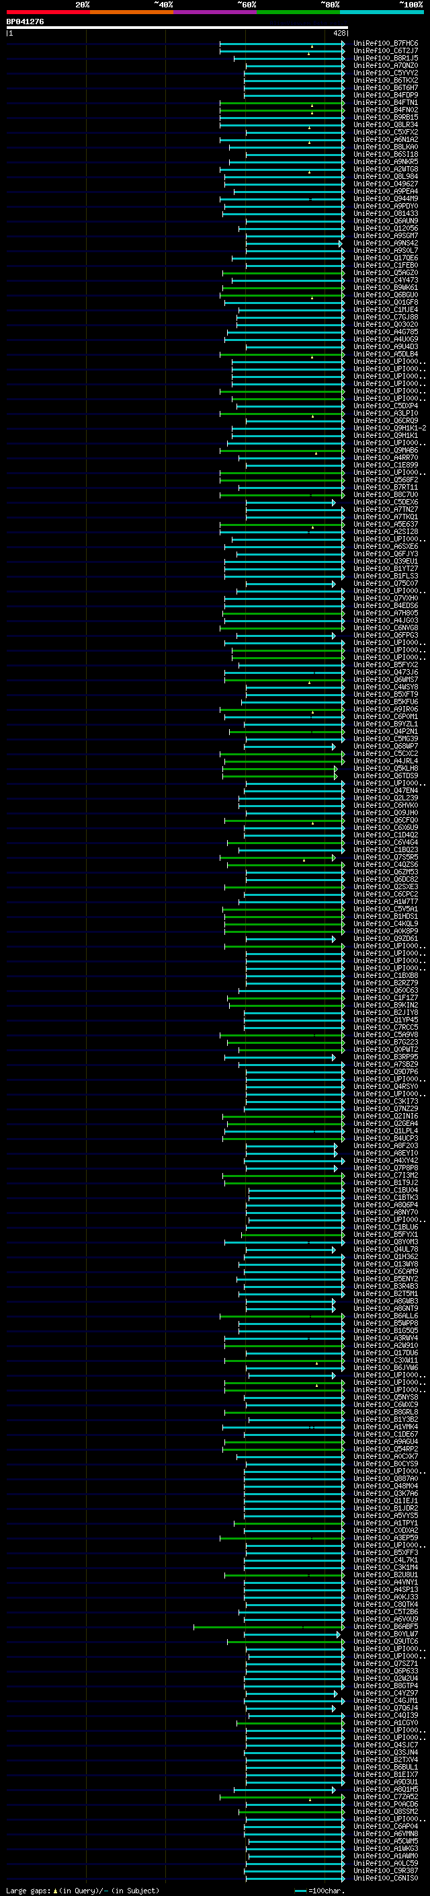Click the UniRef100_Q5AGZ0 label

pyautogui.click(x=386, y=273)
